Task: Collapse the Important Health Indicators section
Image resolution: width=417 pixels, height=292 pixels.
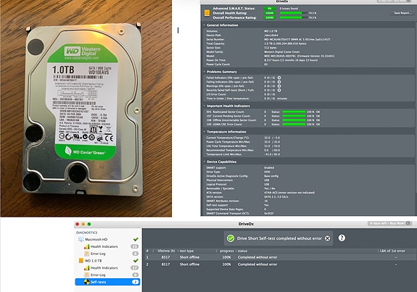Action: (x=205, y=106)
